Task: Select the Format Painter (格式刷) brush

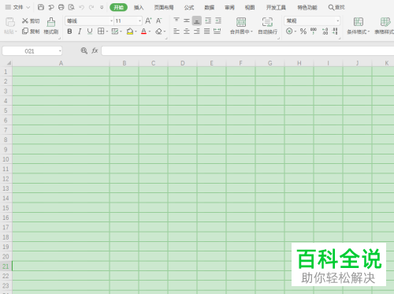Action: [51, 26]
